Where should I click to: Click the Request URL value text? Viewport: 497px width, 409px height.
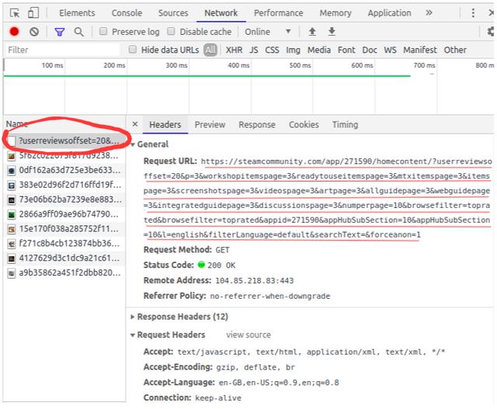click(x=317, y=198)
